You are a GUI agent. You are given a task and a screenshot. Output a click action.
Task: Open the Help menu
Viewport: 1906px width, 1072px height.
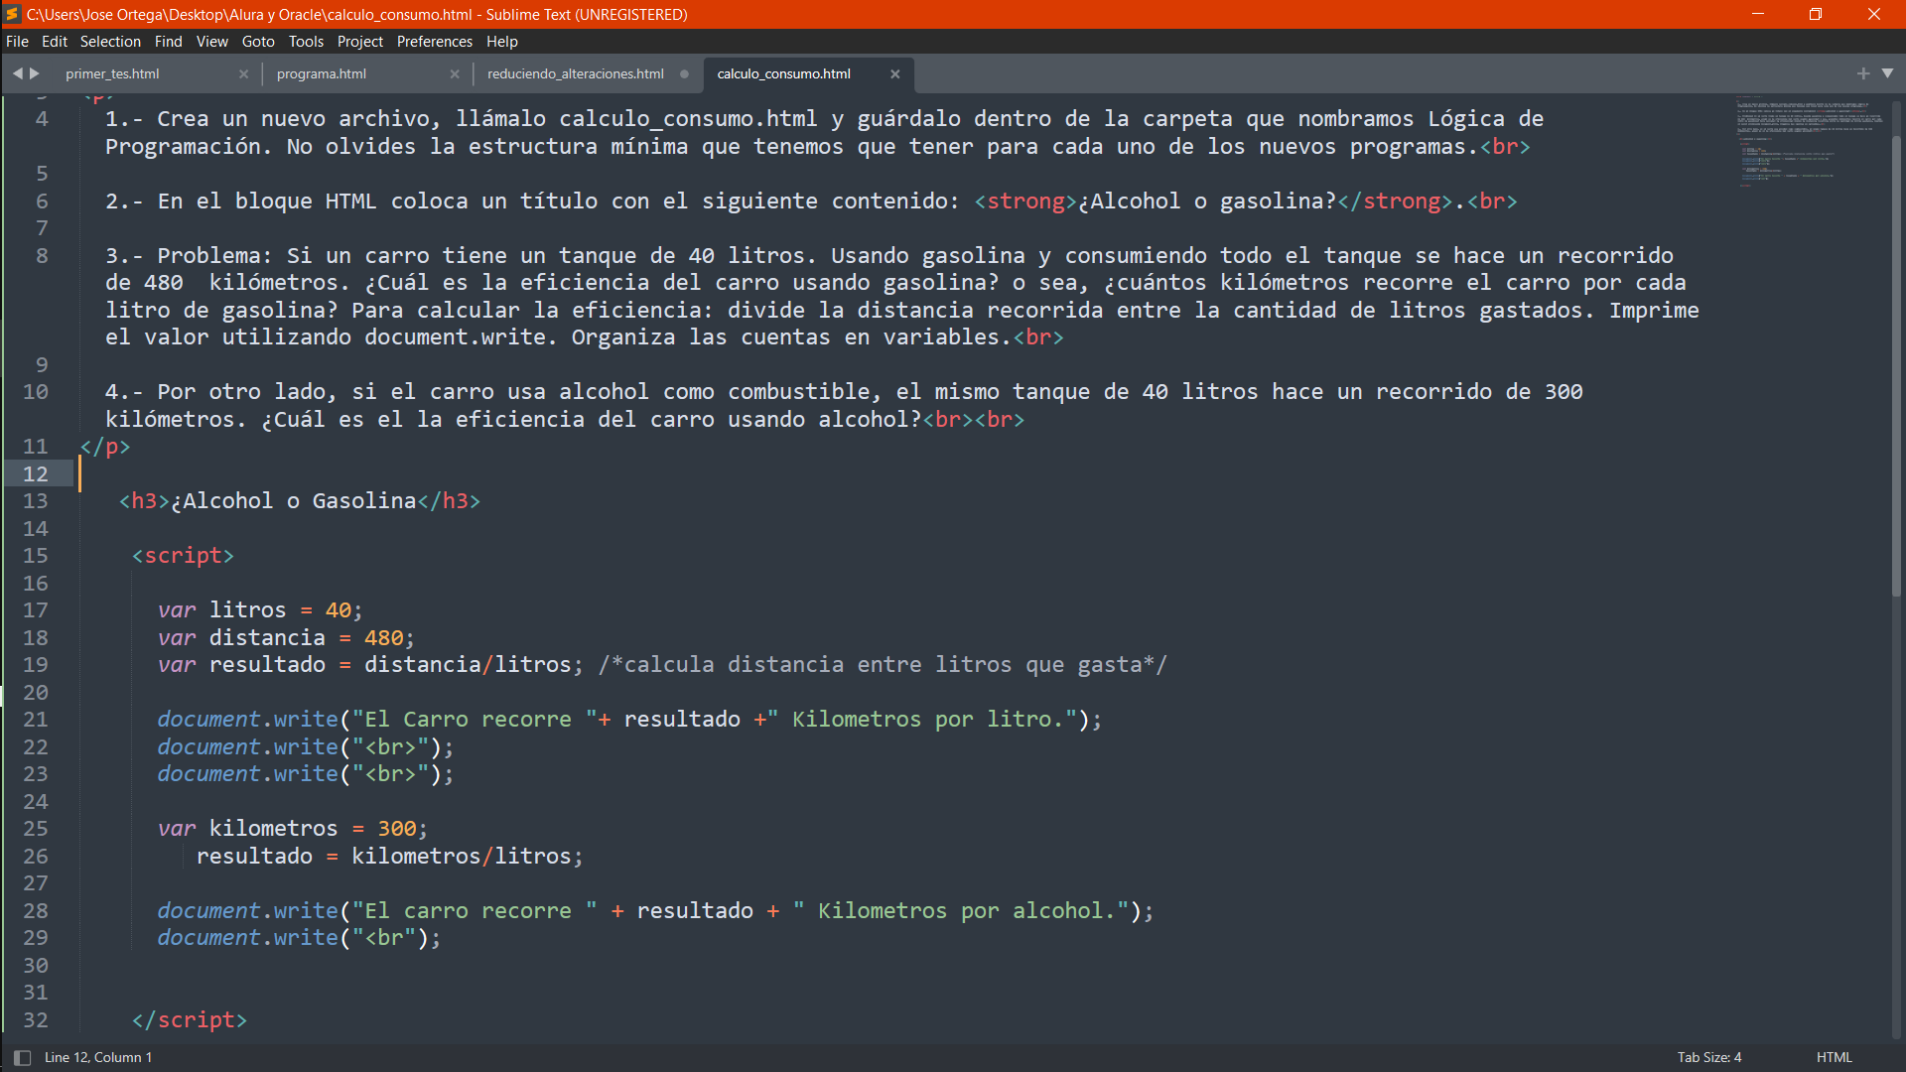[x=501, y=42]
